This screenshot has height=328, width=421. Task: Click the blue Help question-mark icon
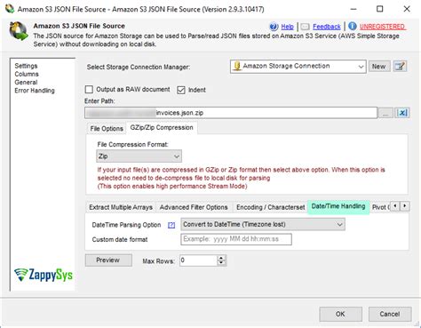click(x=274, y=27)
